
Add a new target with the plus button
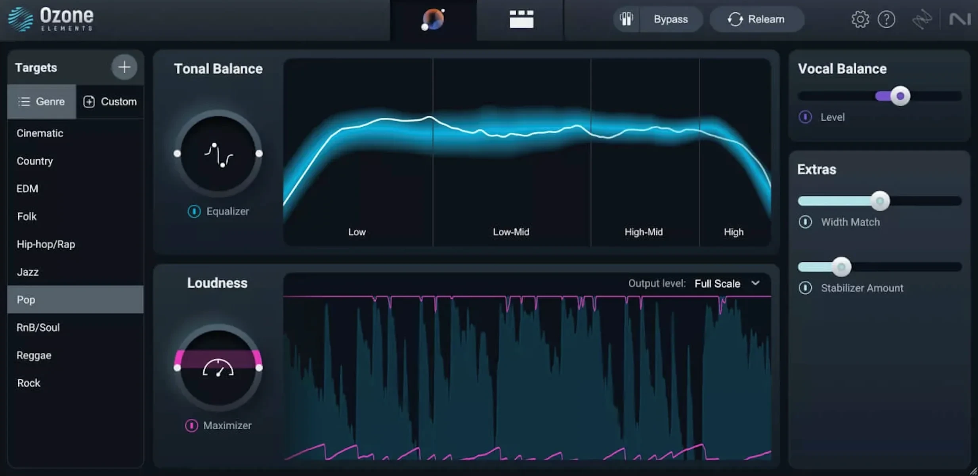124,67
